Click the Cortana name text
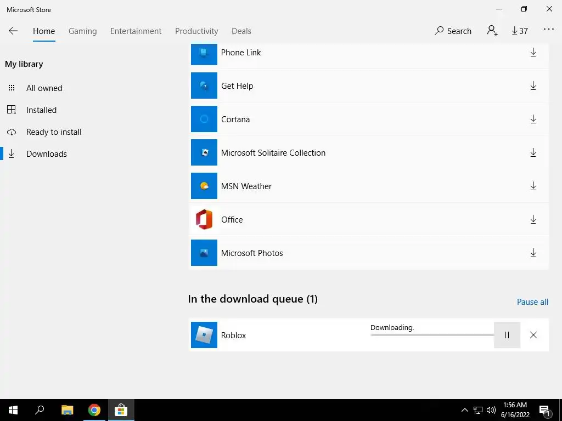Image resolution: width=562 pixels, height=421 pixels. click(x=235, y=119)
